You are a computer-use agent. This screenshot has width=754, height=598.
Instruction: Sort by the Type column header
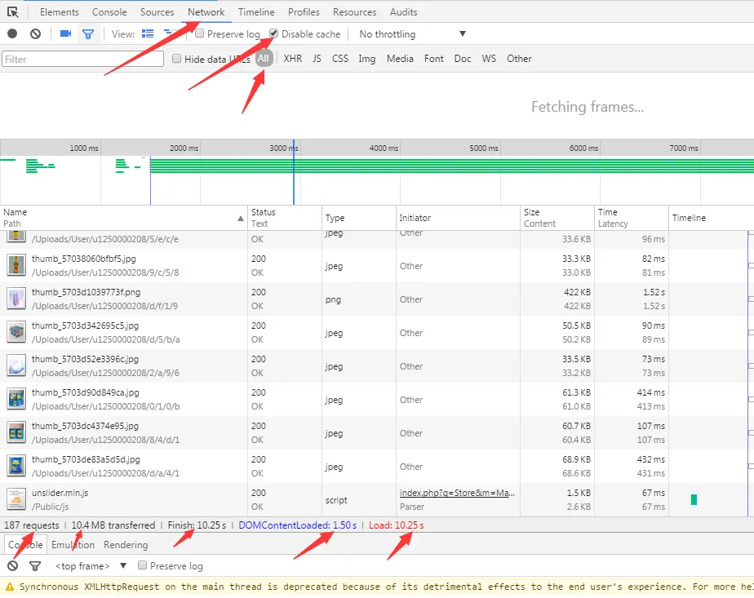point(359,218)
